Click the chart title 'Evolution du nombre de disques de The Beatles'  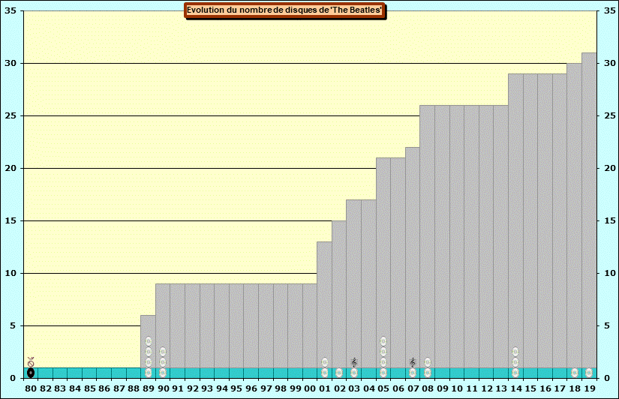click(x=284, y=10)
